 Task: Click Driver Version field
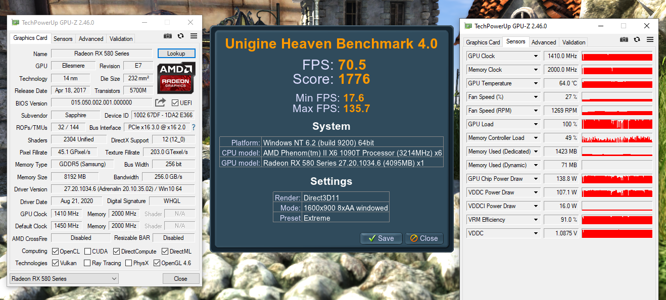(x=123, y=189)
